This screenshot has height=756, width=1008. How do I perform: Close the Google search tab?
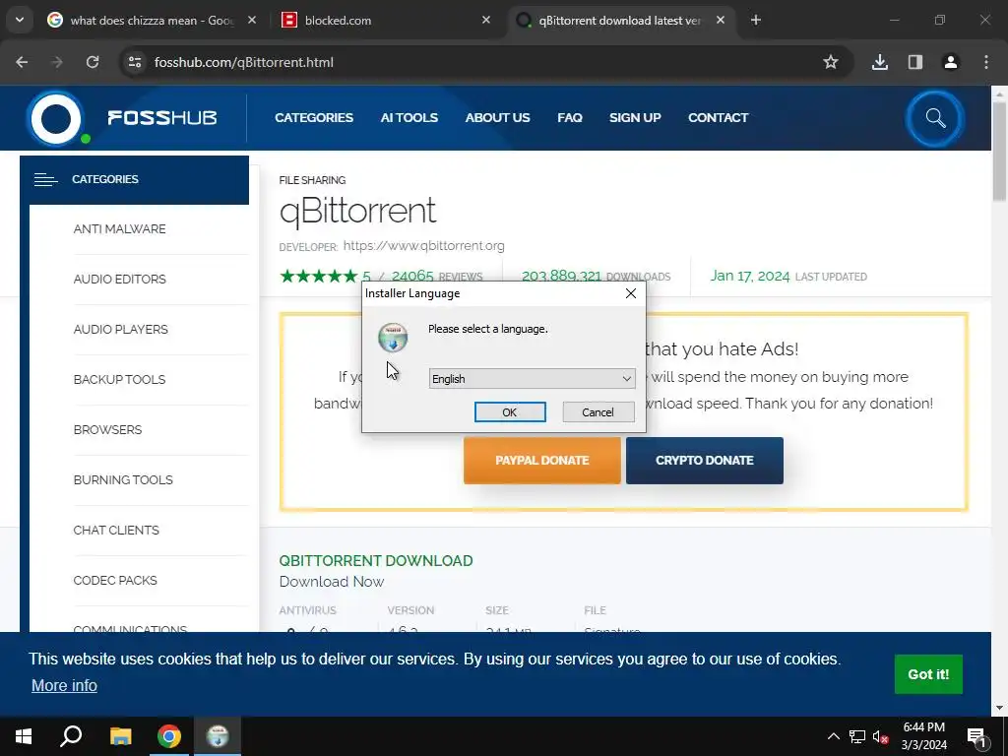pos(252,21)
